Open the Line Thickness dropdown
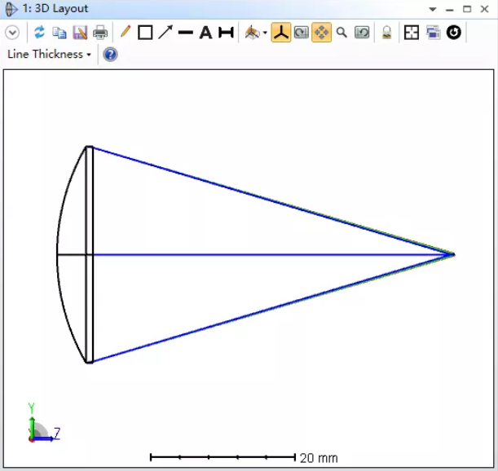 point(49,55)
